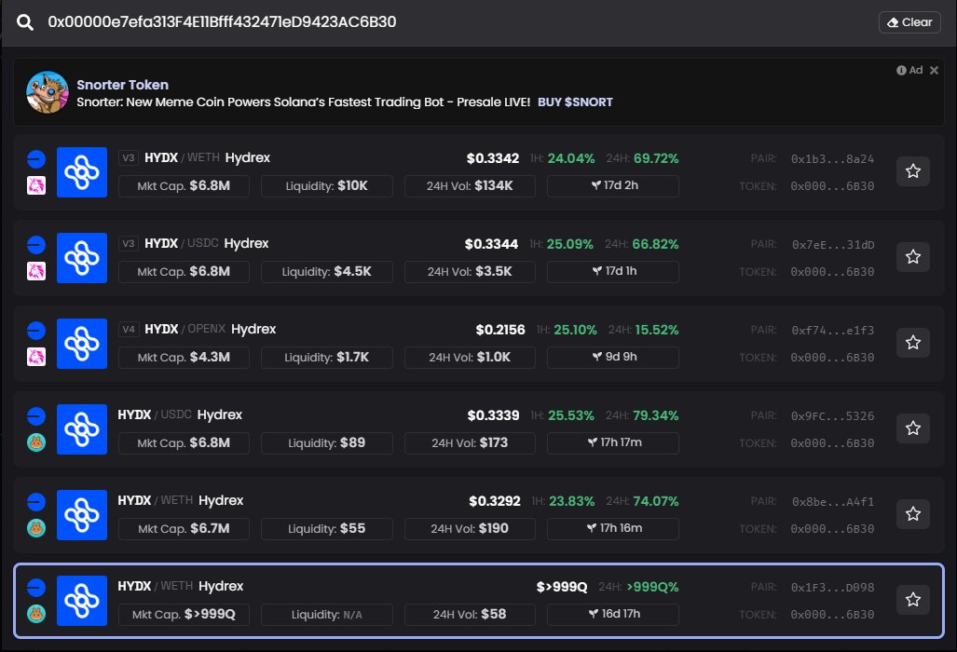This screenshot has height=652, width=957.
Task: Click pair address 0x9FC...5326
Action: pos(832,416)
